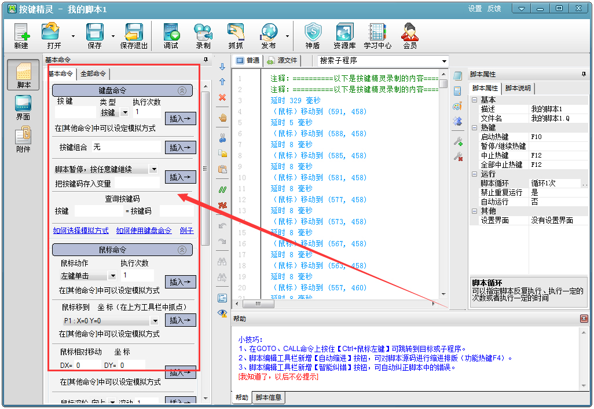The width and height of the screenshot is (594, 409).
Task: Open the dropdown arrow next to 打开
Action: pyautogui.click(x=73, y=36)
